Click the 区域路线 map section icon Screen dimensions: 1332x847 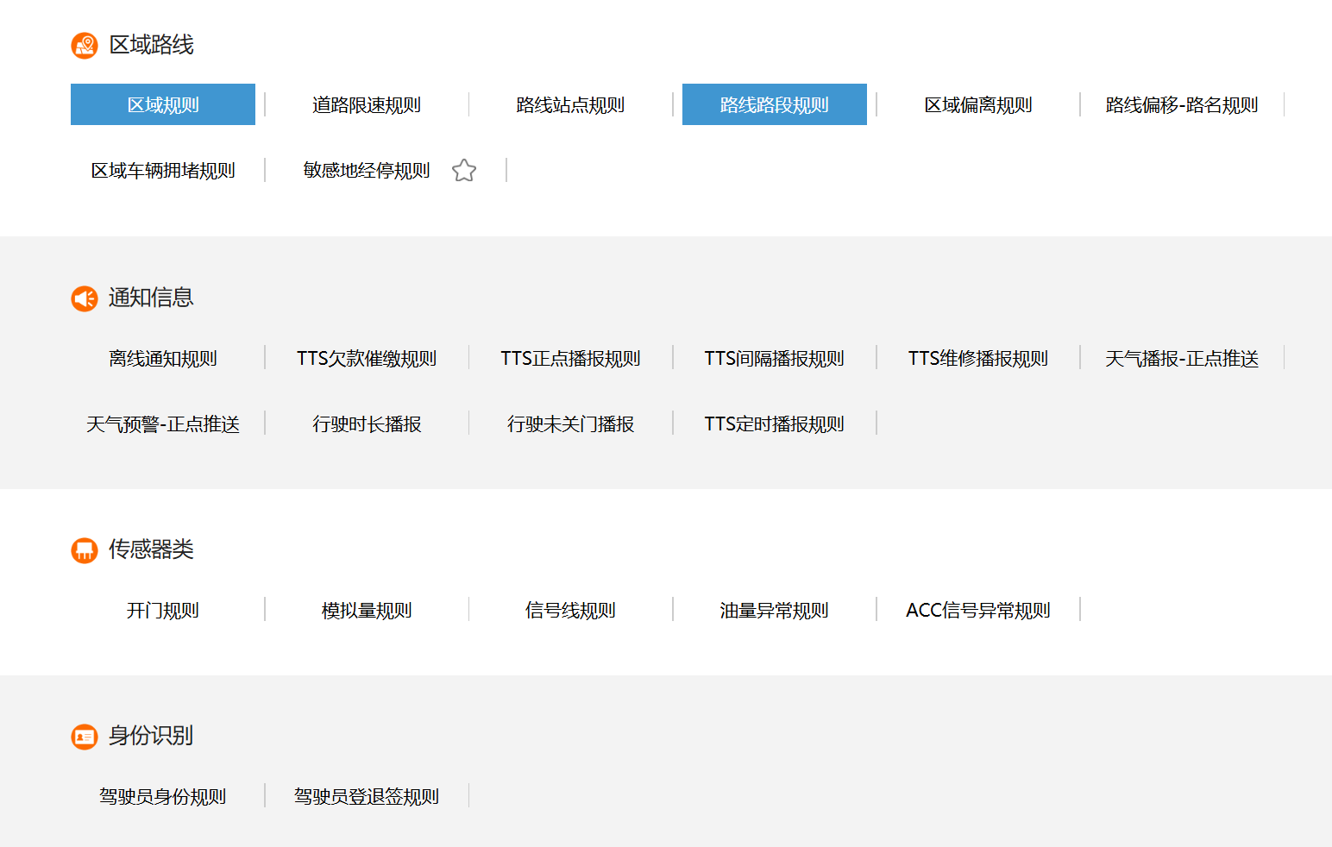point(85,45)
